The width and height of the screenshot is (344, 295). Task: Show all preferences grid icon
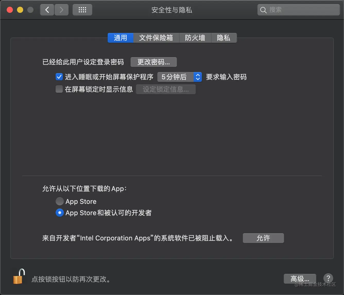82,10
